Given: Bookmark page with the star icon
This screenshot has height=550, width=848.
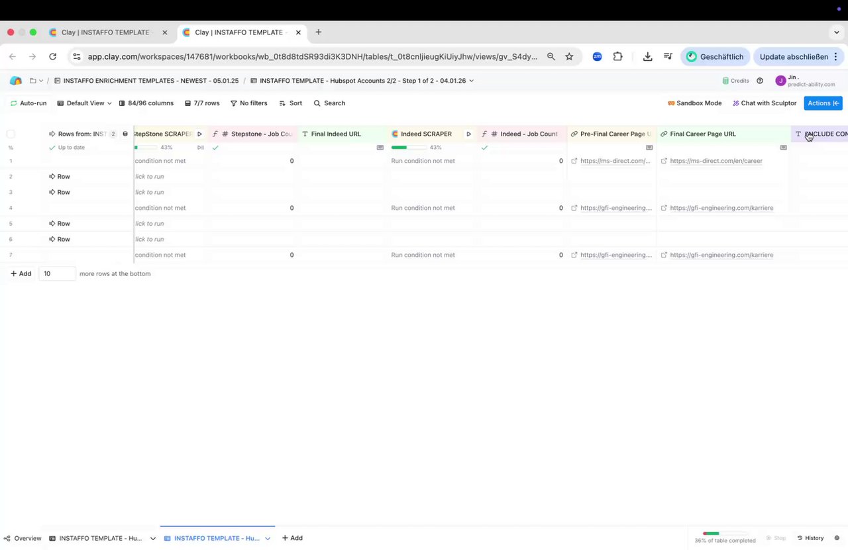Looking at the screenshot, I should point(569,57).
